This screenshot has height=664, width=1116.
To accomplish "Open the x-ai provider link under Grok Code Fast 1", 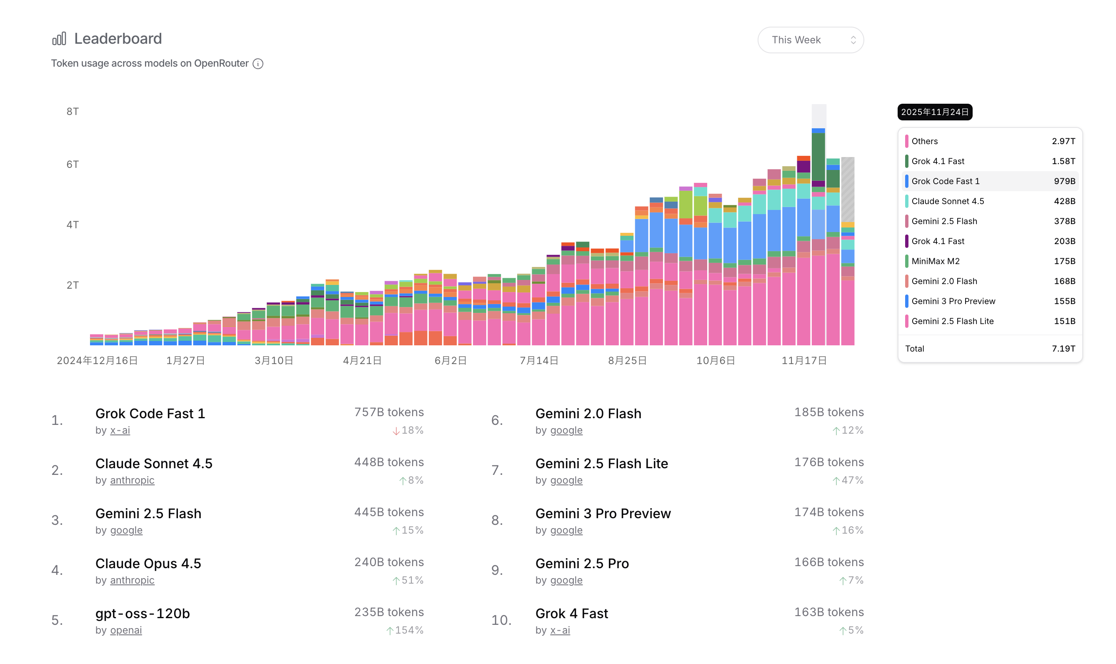I will 120,430.
